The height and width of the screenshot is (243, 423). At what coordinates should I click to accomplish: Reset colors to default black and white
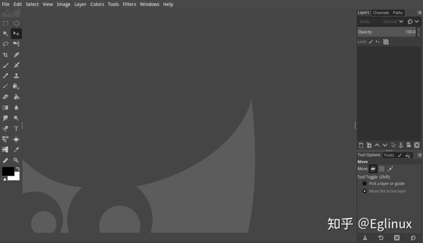pos(4,179)
